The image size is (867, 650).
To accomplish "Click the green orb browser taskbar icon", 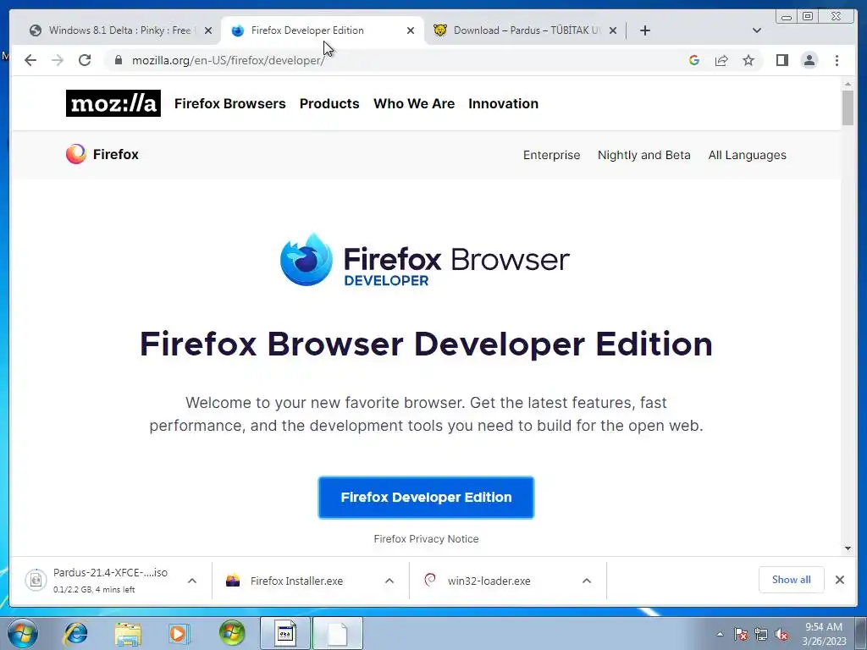I will coord(232,633).
